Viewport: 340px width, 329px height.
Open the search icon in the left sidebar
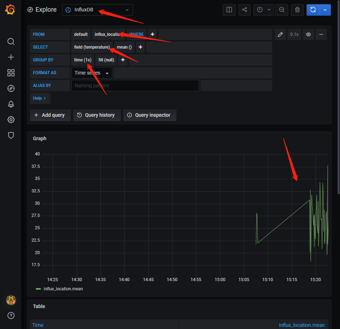(11, 42)
